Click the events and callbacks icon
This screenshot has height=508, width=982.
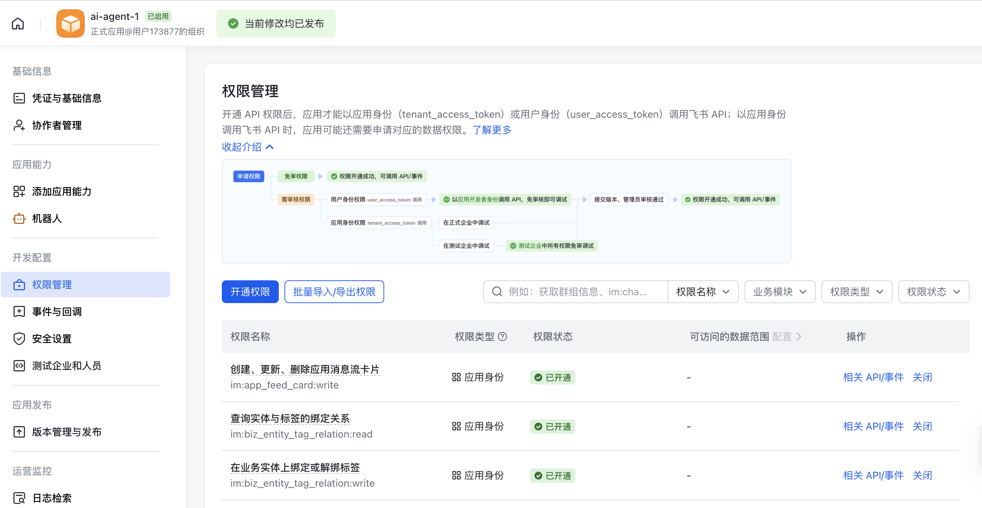click(x=19, y=312)
